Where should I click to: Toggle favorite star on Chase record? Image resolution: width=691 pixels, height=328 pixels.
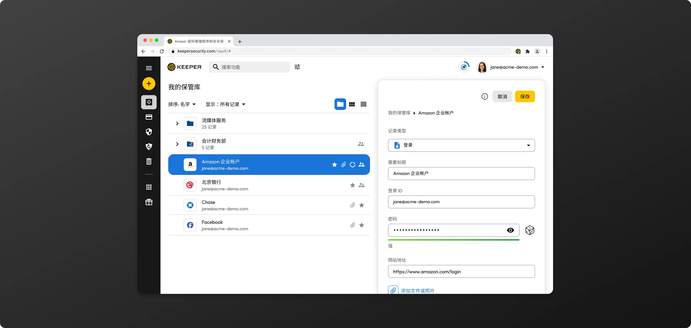point(362,205)
